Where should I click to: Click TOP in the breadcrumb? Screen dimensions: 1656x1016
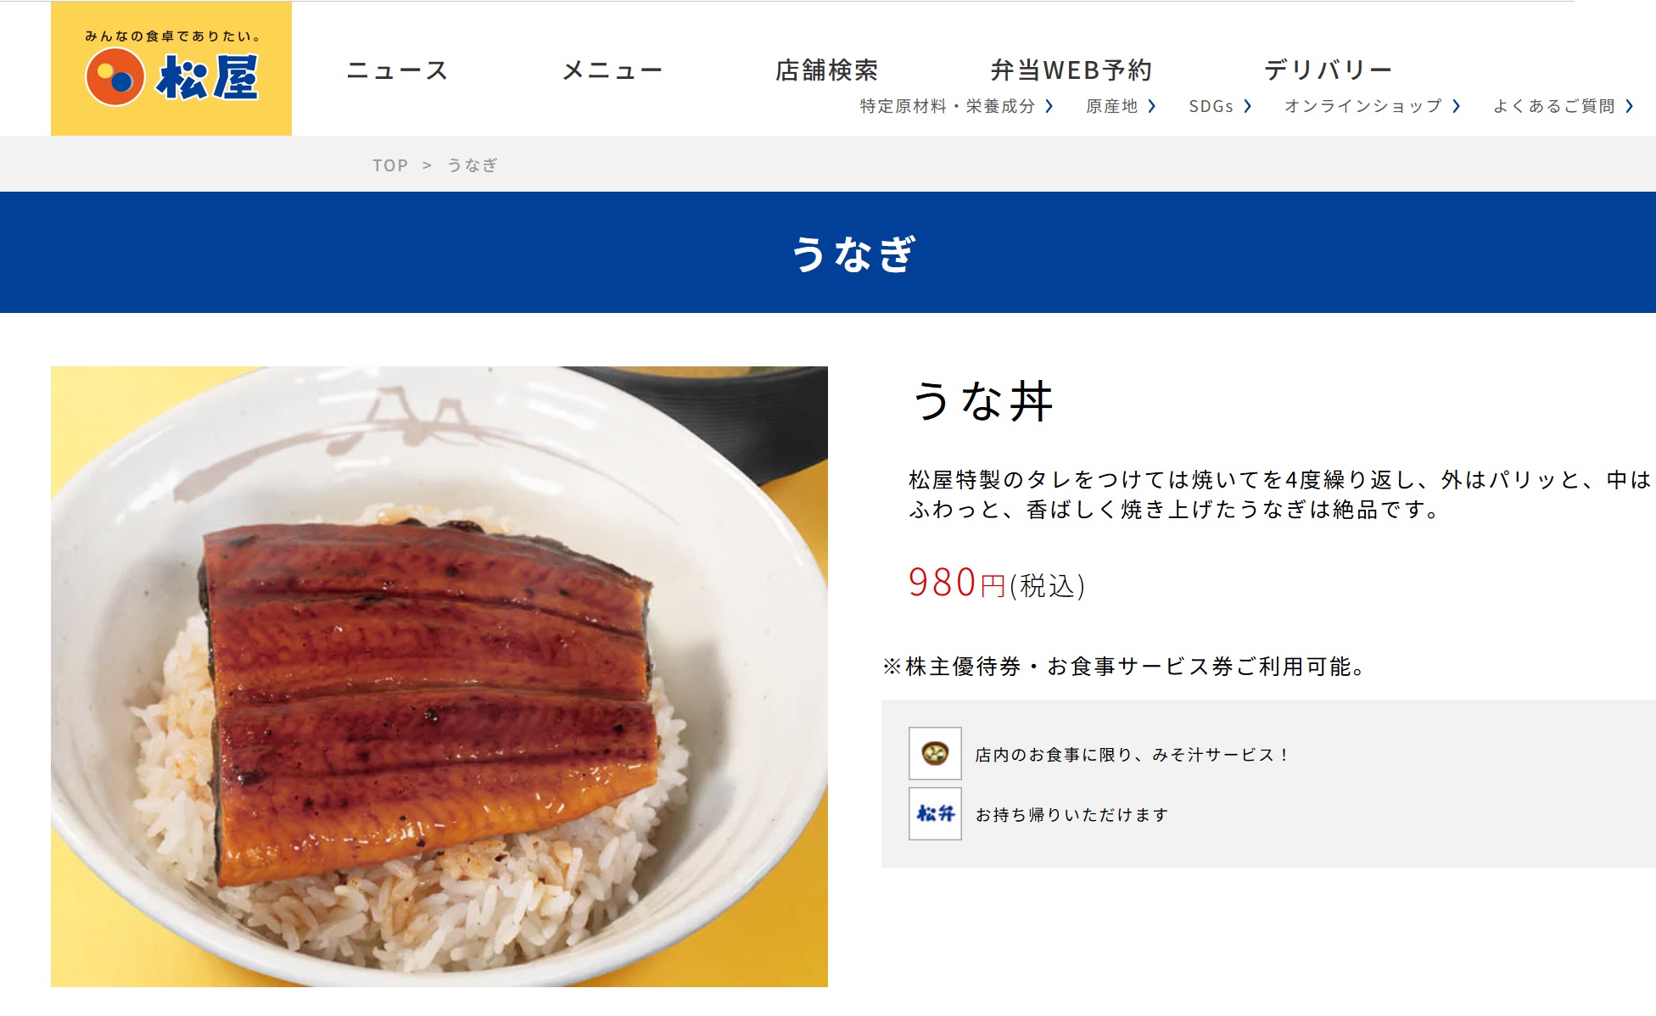click(x=390, y=165)
